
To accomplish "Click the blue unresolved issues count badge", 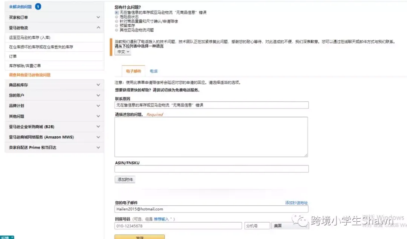I will pyautogui.click(x=38, y=6).
